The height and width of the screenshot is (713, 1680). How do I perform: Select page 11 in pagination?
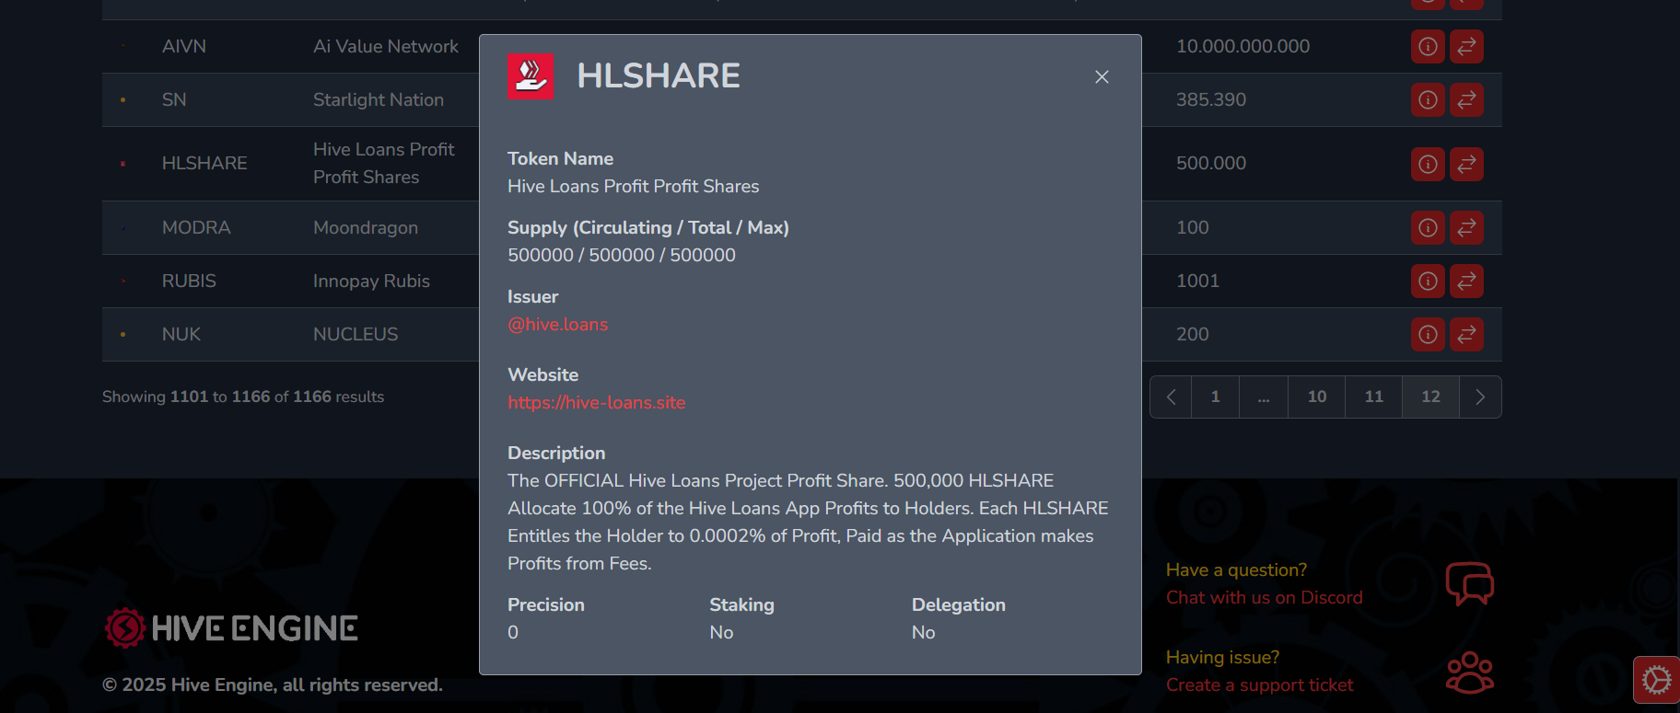[x=1373, y=397]
